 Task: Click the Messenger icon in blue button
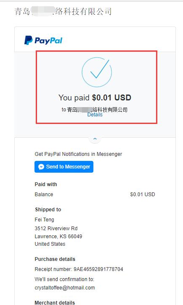[41, 167]
